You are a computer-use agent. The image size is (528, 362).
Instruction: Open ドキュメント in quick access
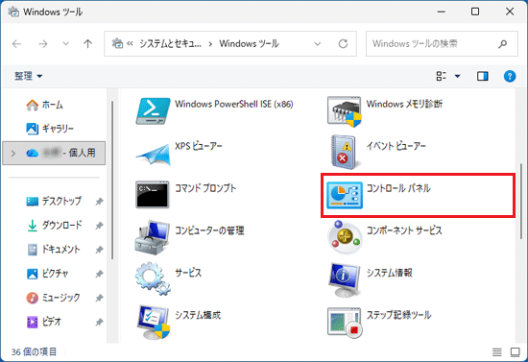pos(54,250)
